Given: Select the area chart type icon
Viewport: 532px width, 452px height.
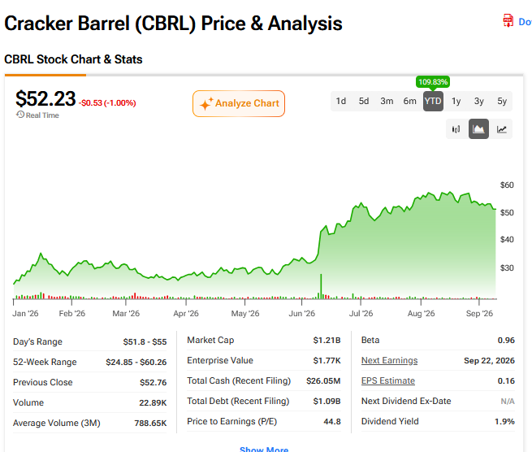Looking at the screenshot, I should click(x=478, y=129).
